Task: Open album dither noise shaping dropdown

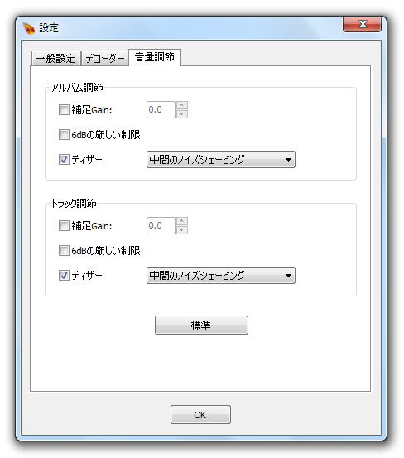Action: (x=221, y=160)
